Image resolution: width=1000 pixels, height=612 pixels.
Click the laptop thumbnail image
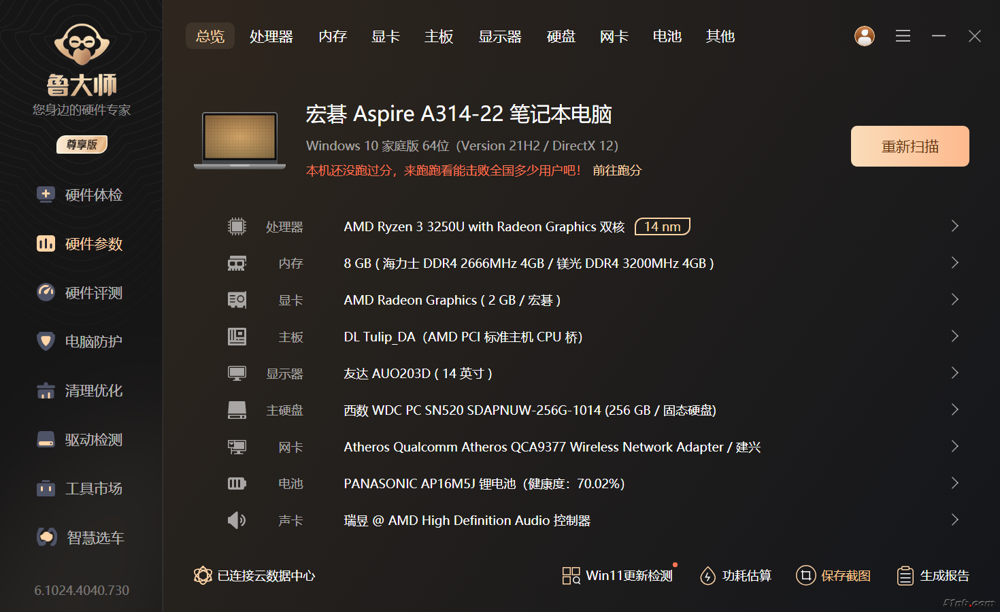point(240,141)
